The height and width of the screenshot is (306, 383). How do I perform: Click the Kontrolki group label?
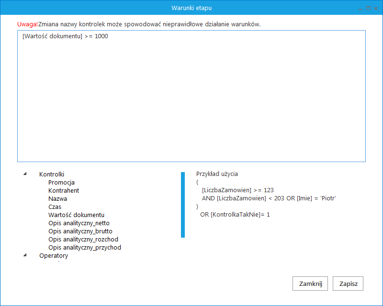tap(52, 174)
